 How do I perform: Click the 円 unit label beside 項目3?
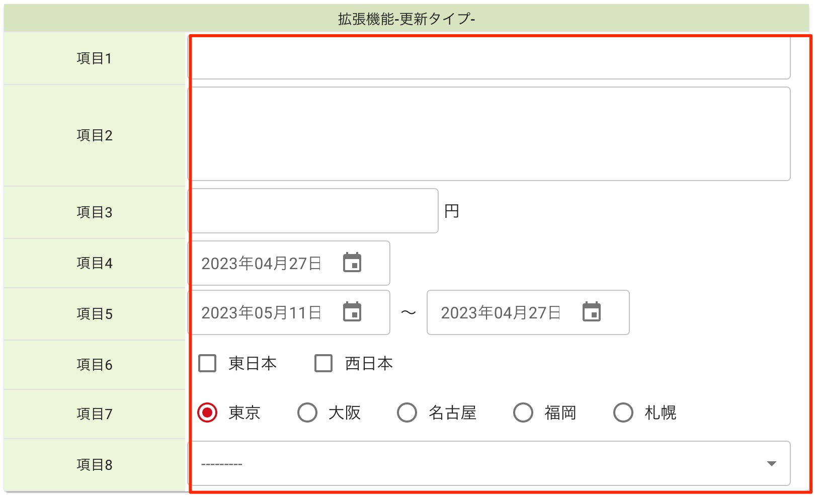[452, 211]
